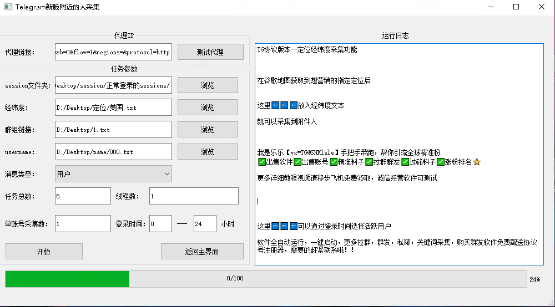Click the star emoji after 涨粉排名
The image size is (555, 307).
point(477,162)
